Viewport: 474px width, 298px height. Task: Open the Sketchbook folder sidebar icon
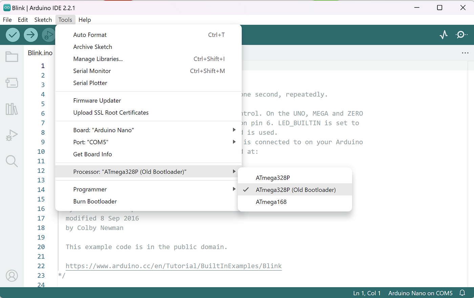12,57
